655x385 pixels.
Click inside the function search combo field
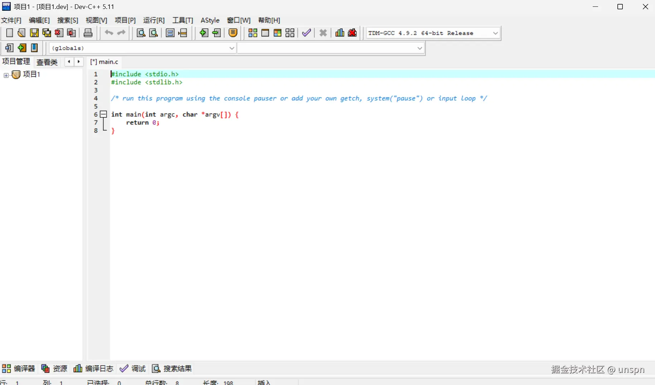[x=329, y=48]
